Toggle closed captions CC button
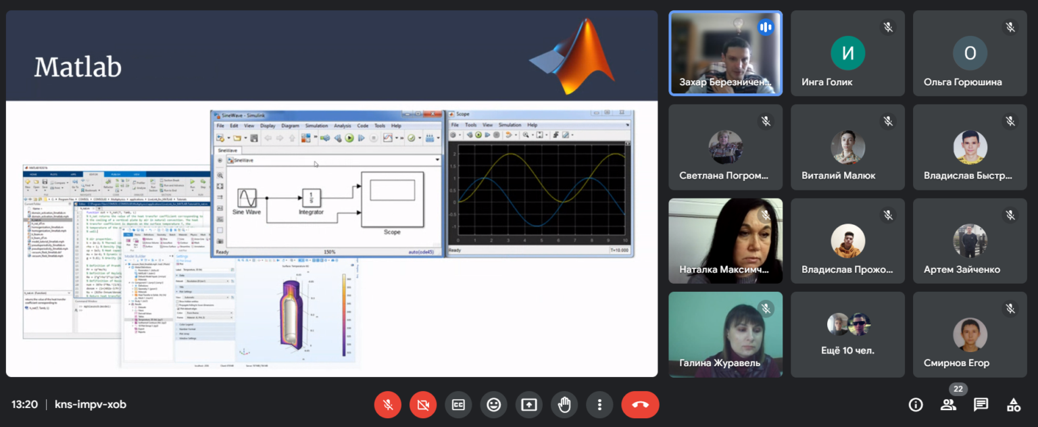This screenshot has height=427, width=1038. 458,405
